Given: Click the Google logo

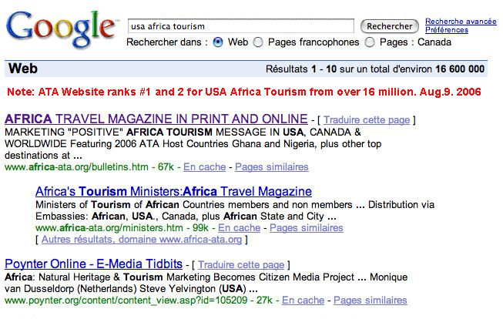Looking at the screenshot, I should pyautogui.click(x=59, y=29).
